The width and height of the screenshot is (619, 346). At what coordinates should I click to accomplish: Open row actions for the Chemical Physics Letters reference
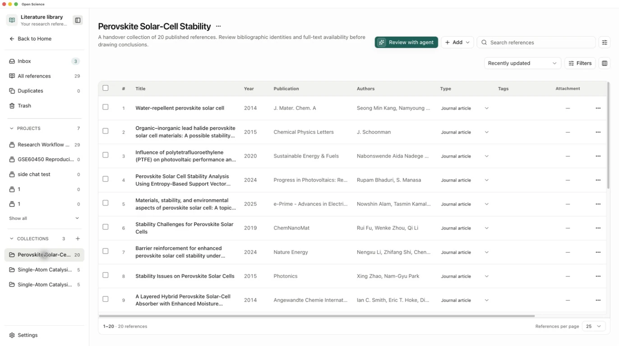coord(598,132)
